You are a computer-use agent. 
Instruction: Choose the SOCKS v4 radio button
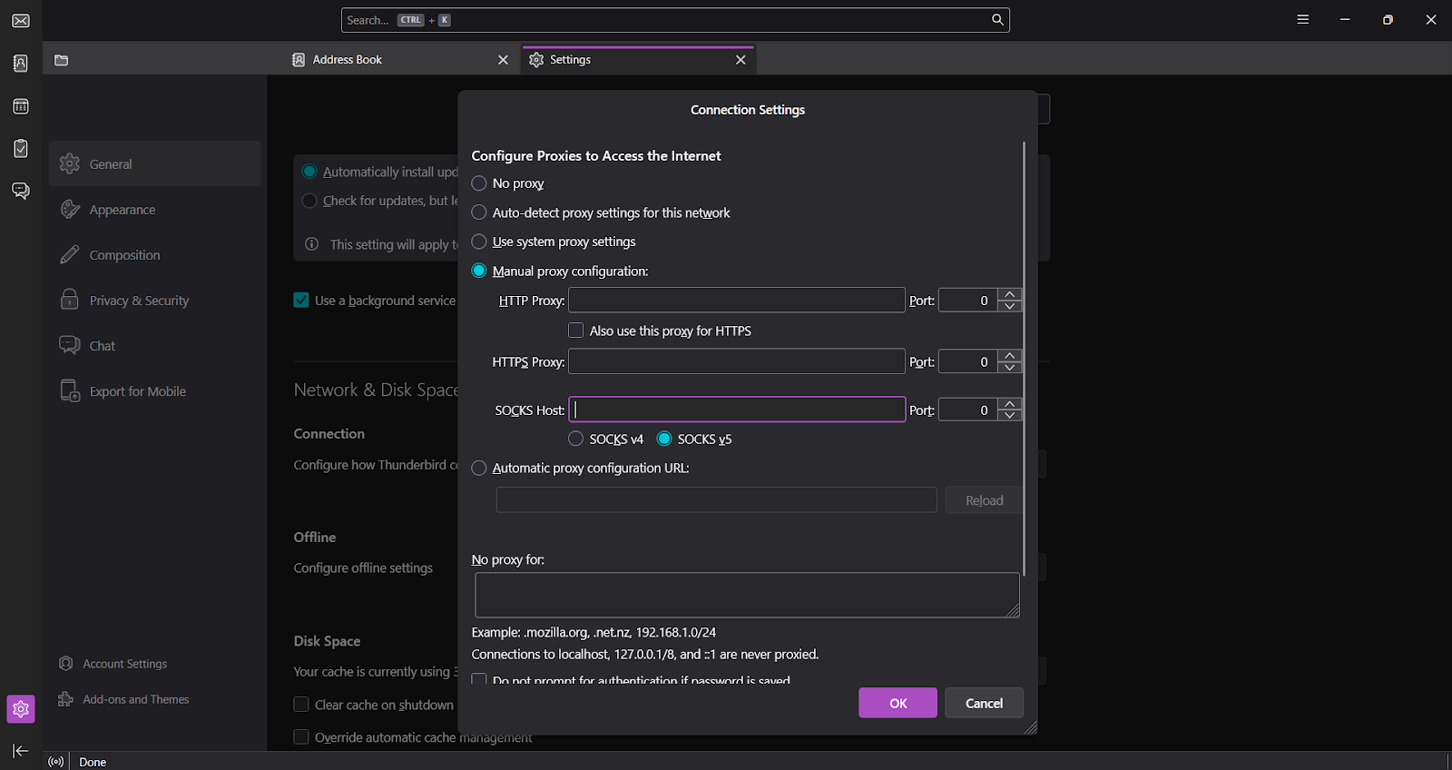pos(575,439)
